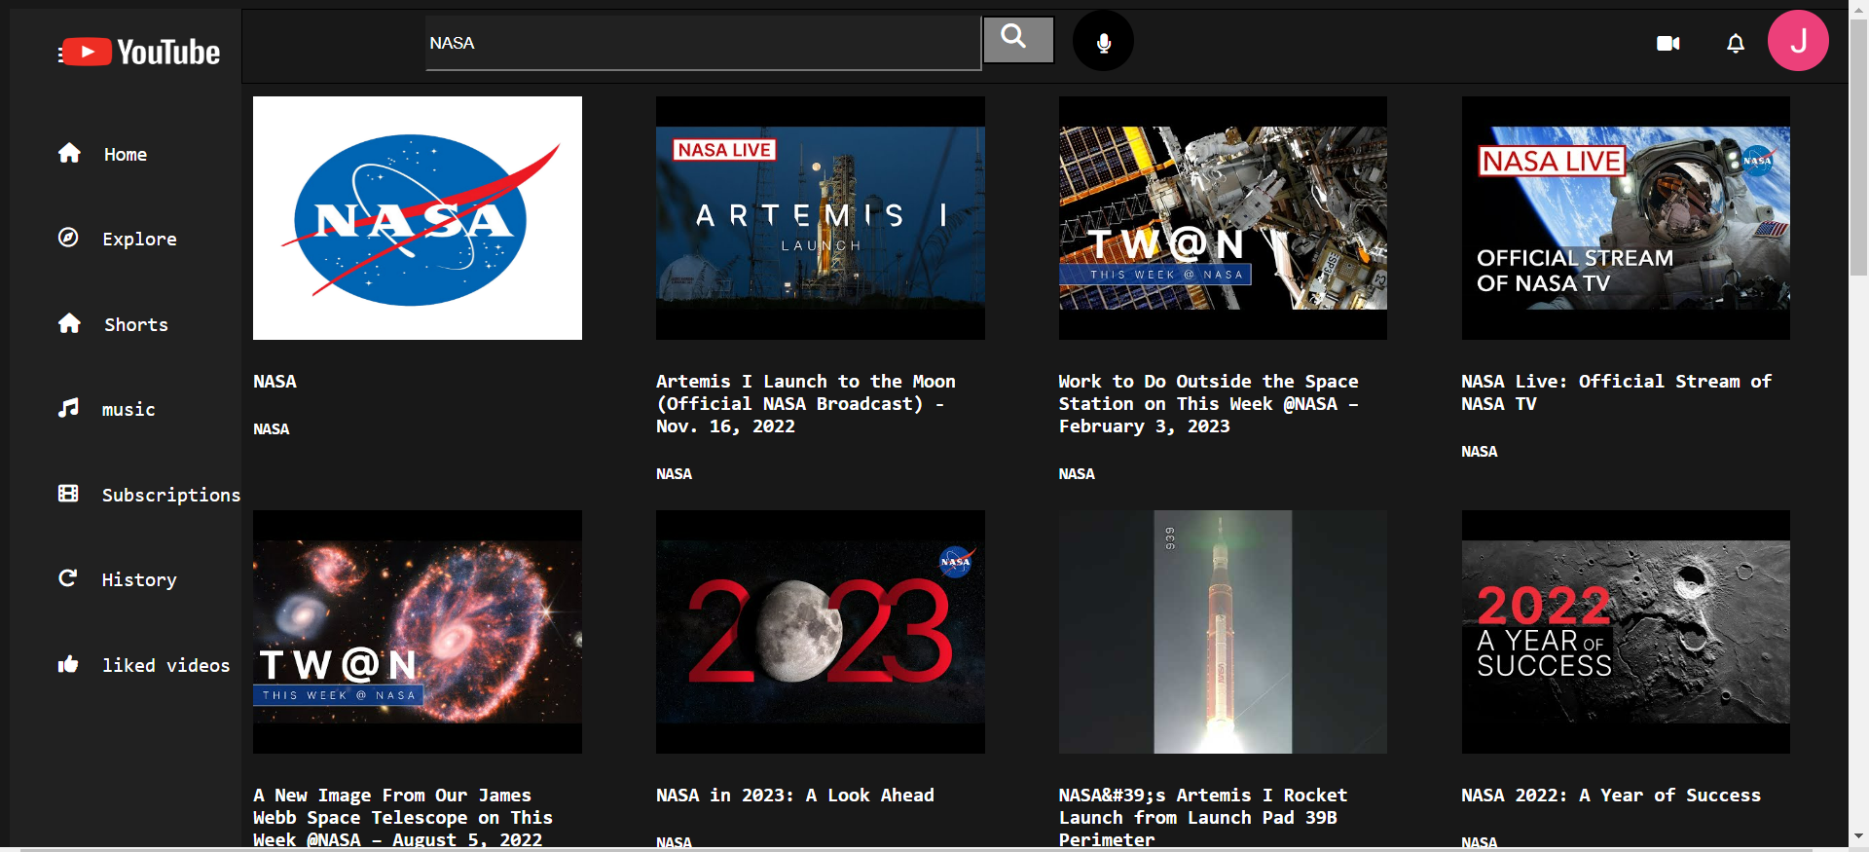1869x852 pixels.
Task: Click the search magnifier button
Action: [x=1018, y=40]
